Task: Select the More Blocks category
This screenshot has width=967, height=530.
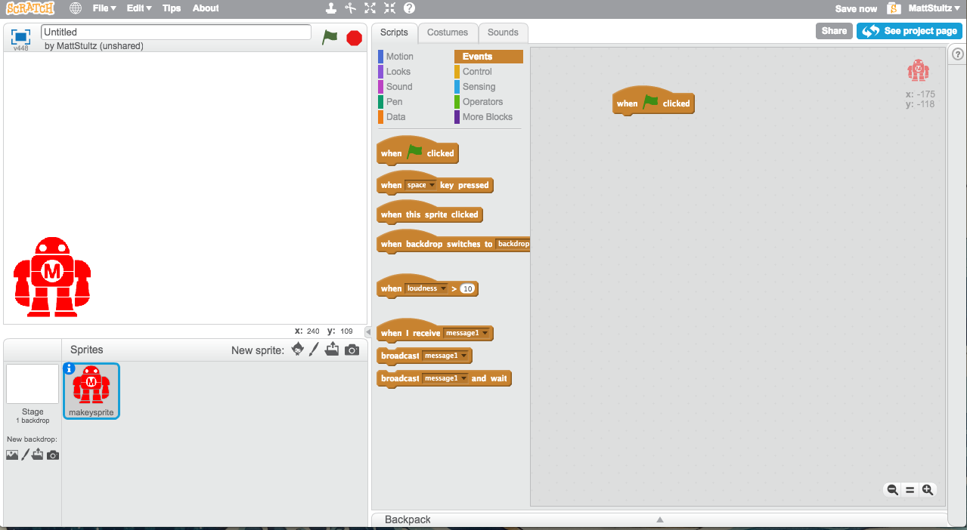Action: pos(487,117)
